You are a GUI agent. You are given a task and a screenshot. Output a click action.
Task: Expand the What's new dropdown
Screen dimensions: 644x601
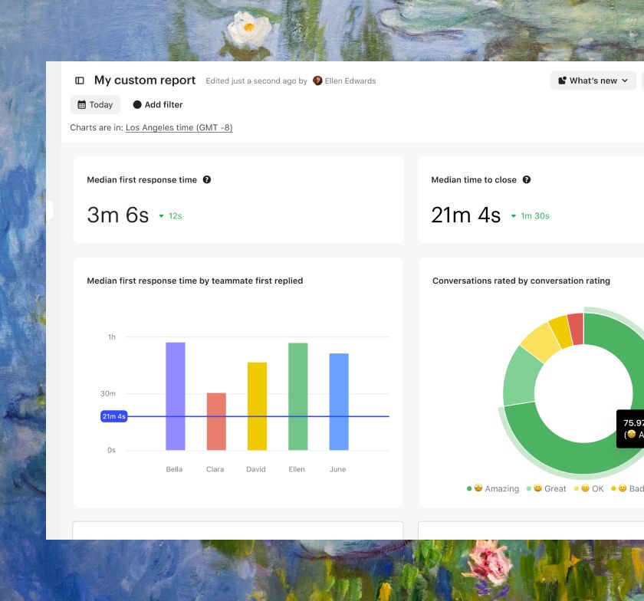click(593, 80)
